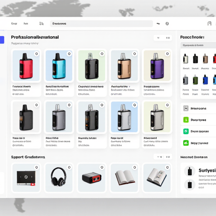The height and width of the screenshot is (216, 216).
Task: Click the Sport section heading
Action: click(28, 157)
